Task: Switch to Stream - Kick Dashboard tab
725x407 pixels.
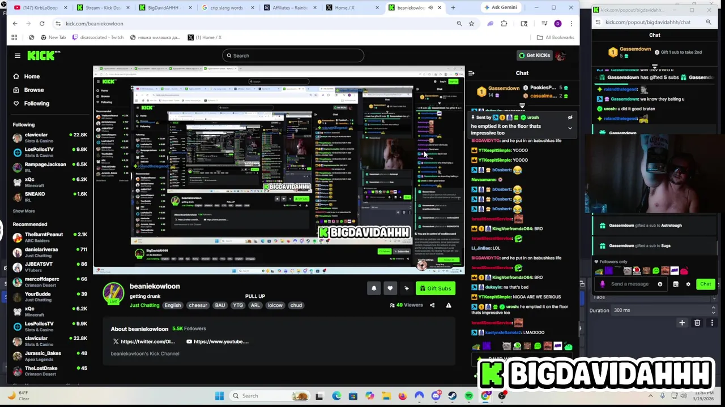Action: (102, 8)
